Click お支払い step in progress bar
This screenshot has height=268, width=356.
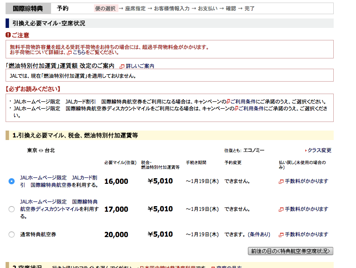click(208, 9)
